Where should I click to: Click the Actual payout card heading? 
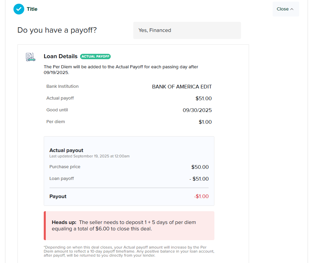coord(66,150)
